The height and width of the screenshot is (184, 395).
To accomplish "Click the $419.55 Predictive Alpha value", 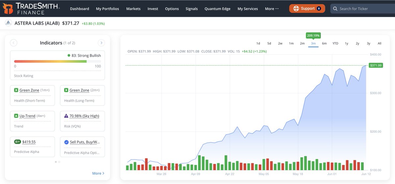I will (29, 142).
